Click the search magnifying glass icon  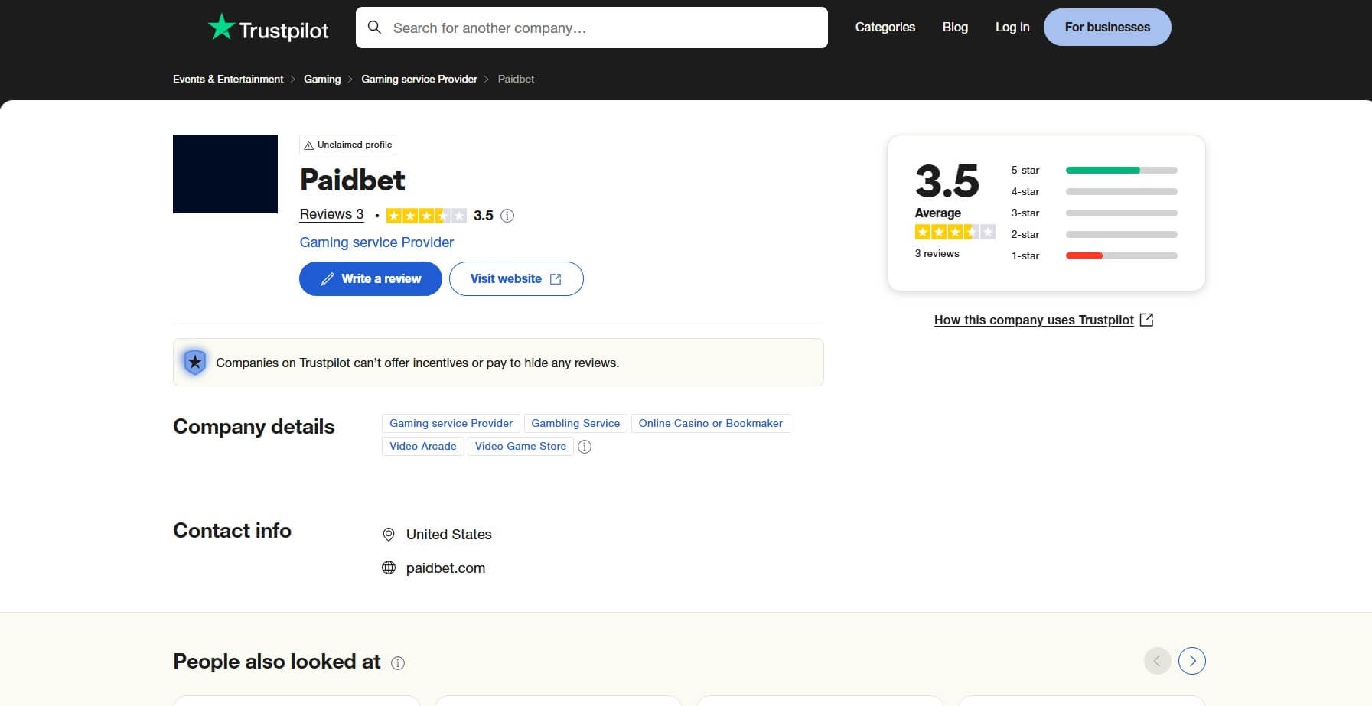pyautogui.click(x=374, y=27)
